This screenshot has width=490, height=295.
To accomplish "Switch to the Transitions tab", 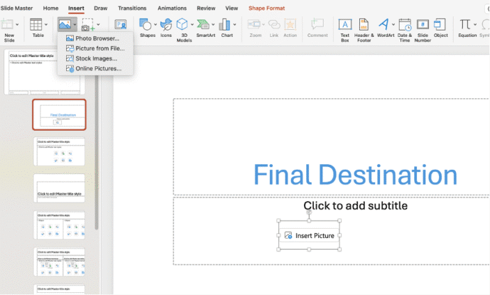I will coord(131,8).
